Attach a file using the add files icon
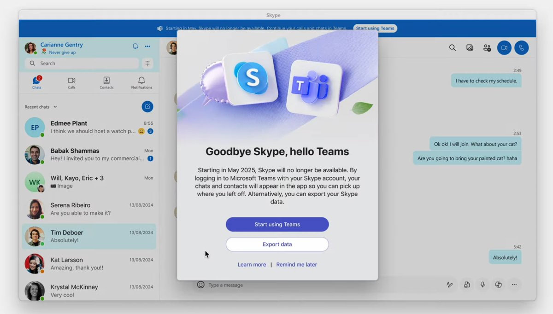This screenshot has width=553, height=314. (x=467, y=285)
